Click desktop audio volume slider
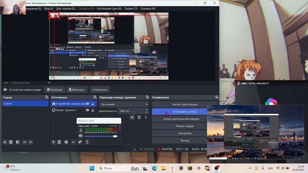 pyautogui.click(x=101, y=136)
